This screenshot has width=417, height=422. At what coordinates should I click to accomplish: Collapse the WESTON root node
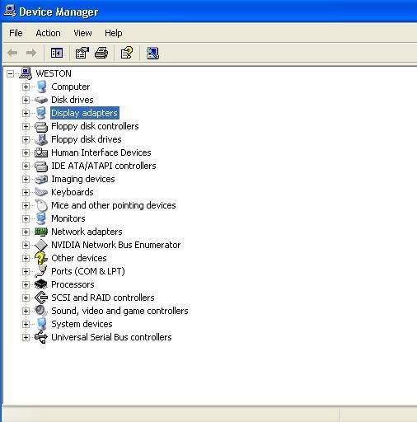[x=11, y=73]
